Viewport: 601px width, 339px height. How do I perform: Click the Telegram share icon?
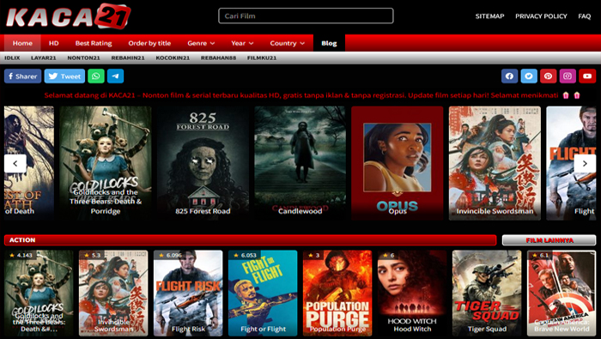click(115, 76)
